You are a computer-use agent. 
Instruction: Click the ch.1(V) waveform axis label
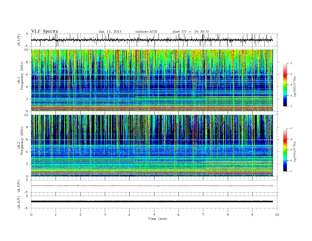point(19,40)
